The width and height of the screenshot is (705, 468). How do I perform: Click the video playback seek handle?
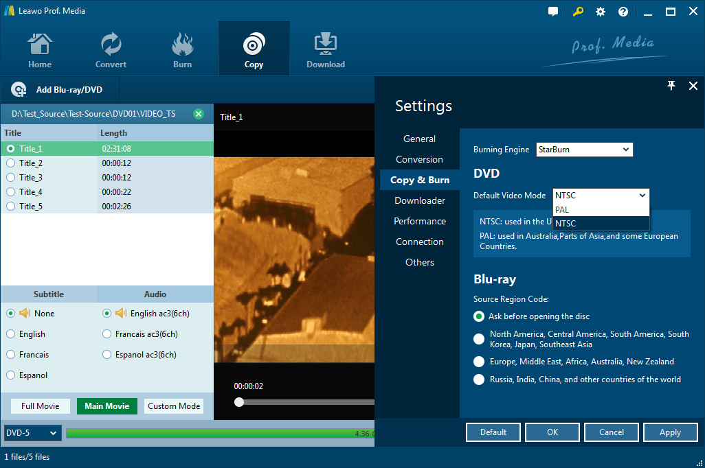239,402
